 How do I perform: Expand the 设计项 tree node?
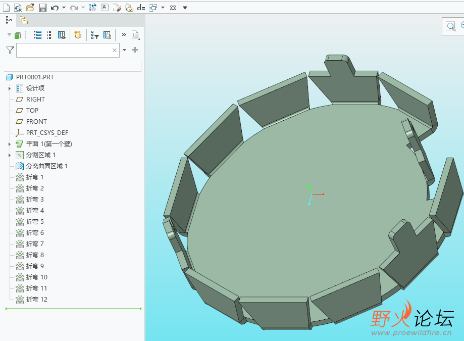[x=10, y=88]
